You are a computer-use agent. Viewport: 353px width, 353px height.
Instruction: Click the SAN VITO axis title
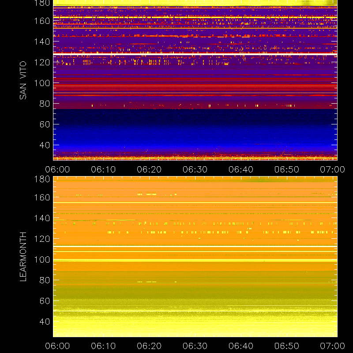coord(23,80)
